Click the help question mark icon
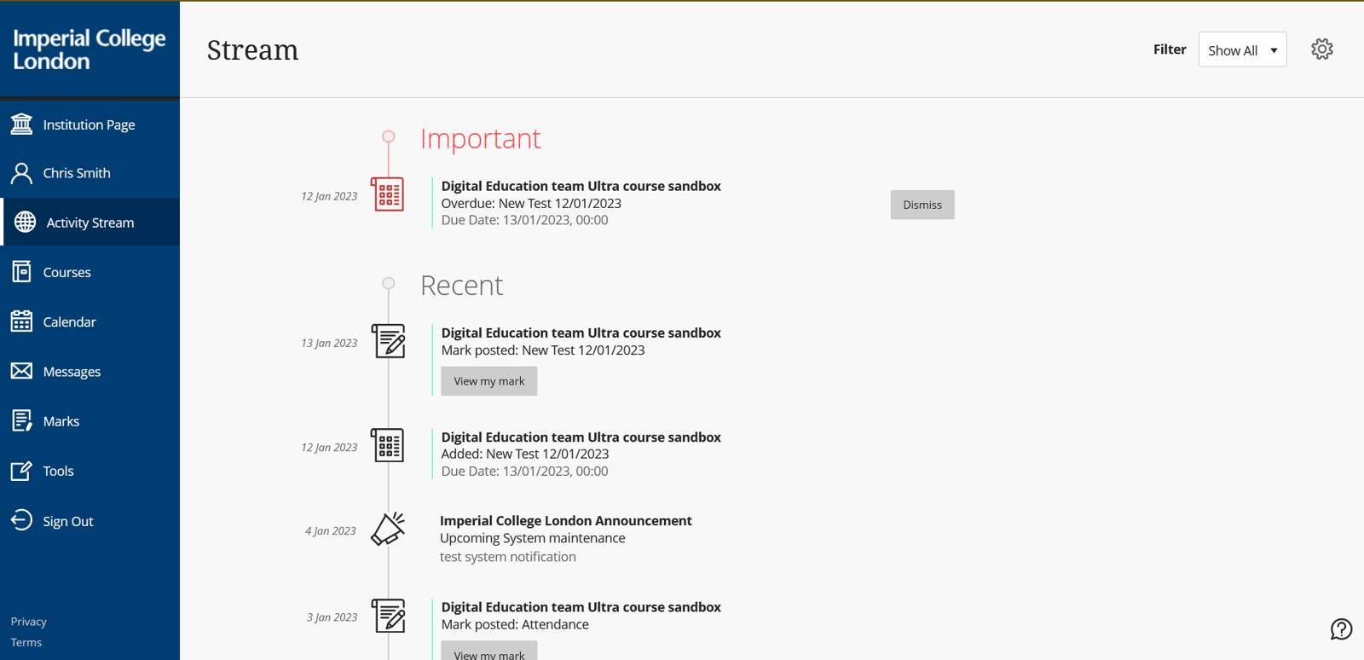The height and width of the screenshot is (660, 1364). point(1341,629)
